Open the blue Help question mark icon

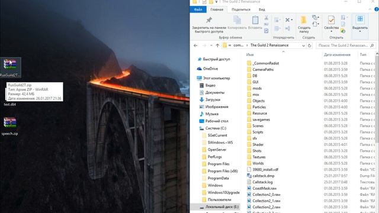377,9
